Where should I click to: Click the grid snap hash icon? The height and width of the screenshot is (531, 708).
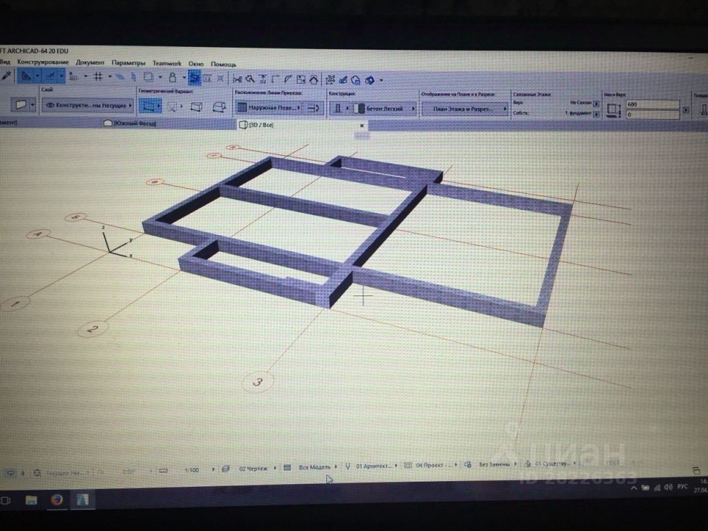click(x=98, y=77)
